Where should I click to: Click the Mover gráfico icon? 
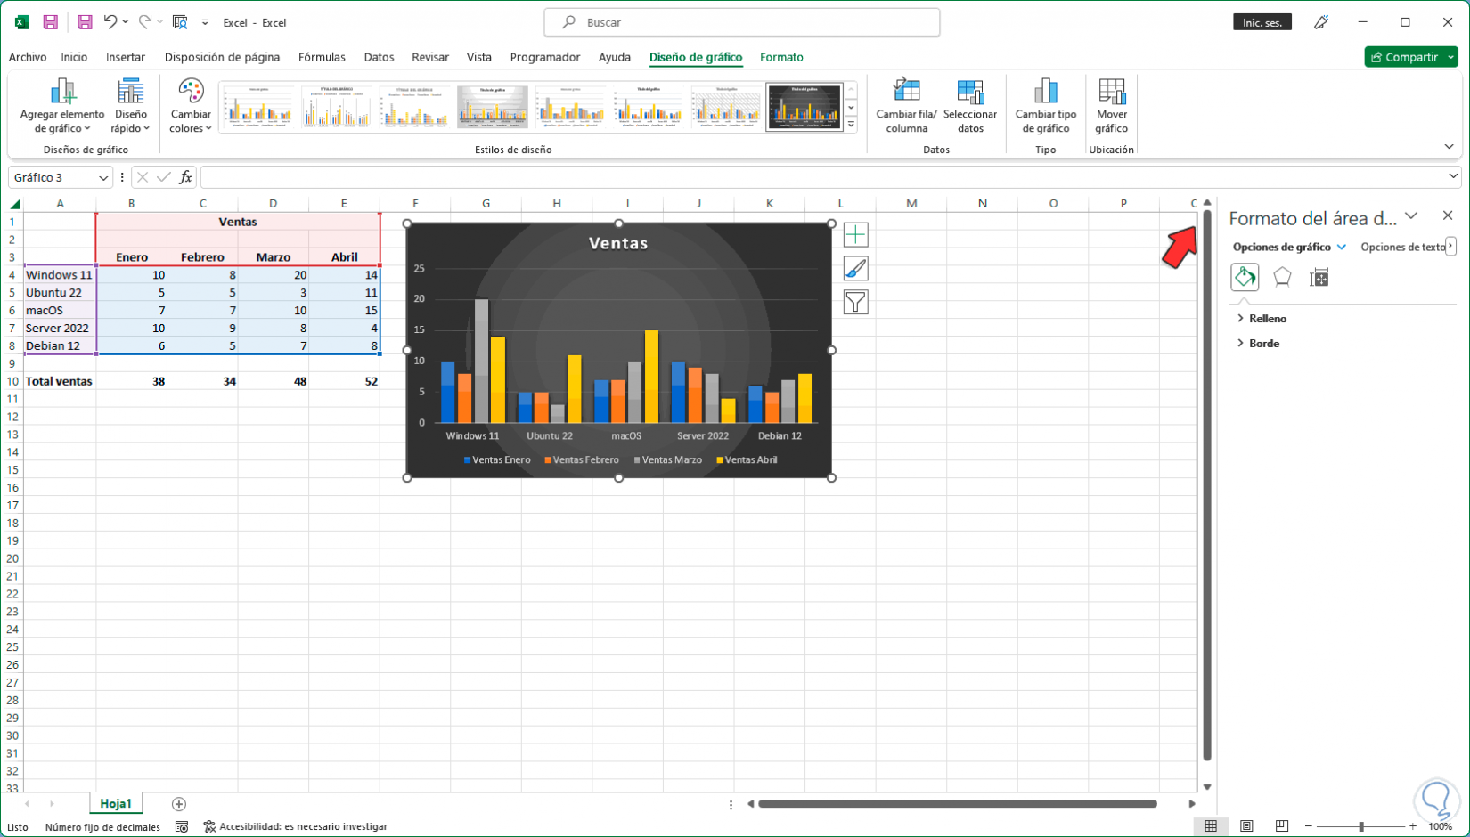click(x=1112, y=91)
